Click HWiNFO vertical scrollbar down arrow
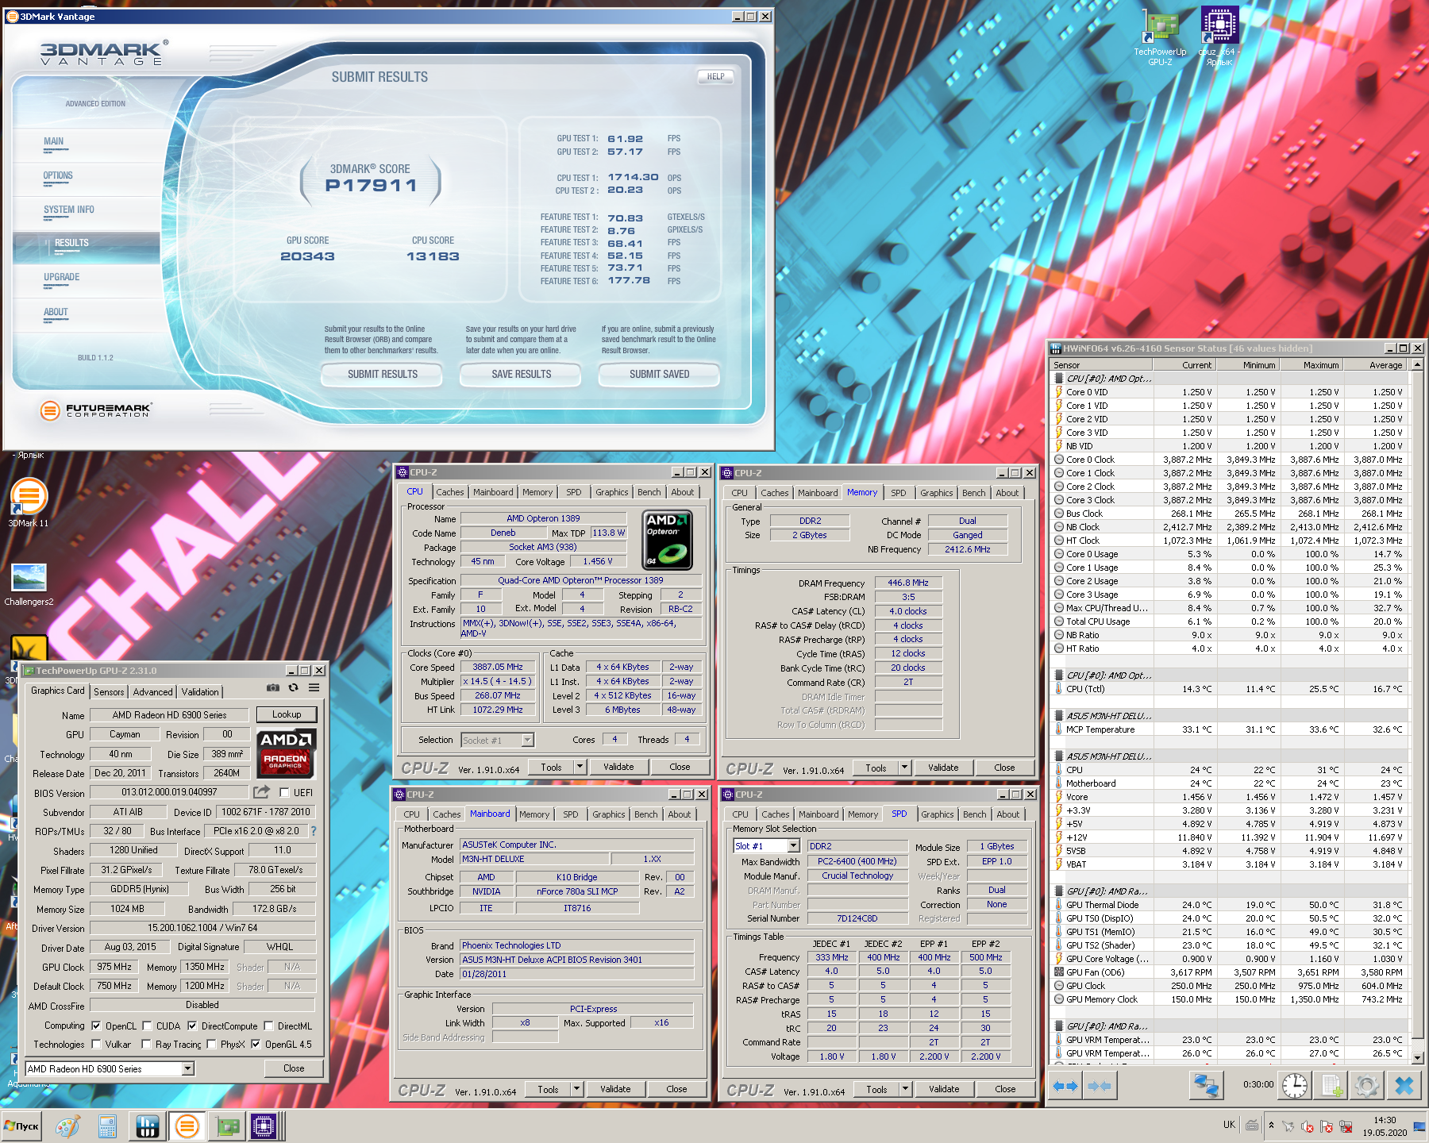Image resolution: width=1429 pixels, height=1143 pixels. pos(1418,1058)
